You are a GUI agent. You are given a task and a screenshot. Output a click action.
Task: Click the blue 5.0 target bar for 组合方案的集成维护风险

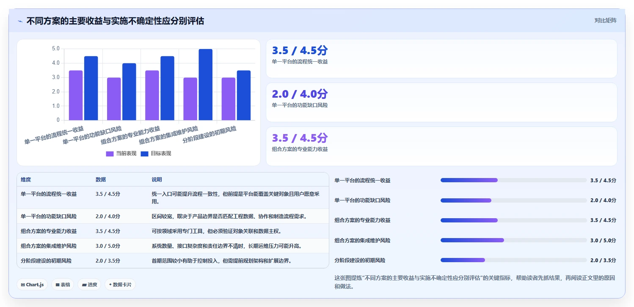click(x=206, y=85)
